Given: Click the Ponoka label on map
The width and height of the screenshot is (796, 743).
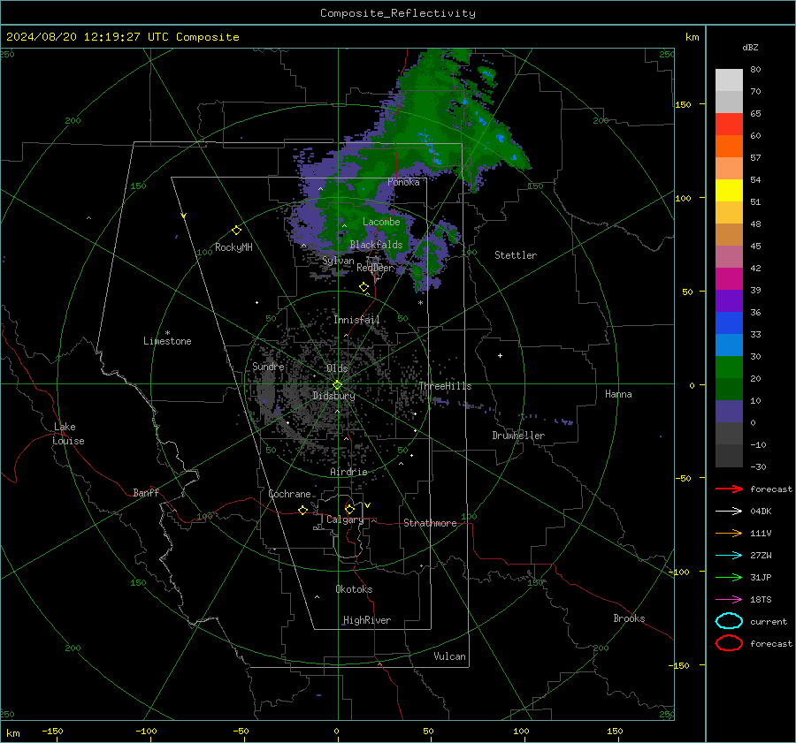Looking at the screenshot, I should (x=403, y=182).
